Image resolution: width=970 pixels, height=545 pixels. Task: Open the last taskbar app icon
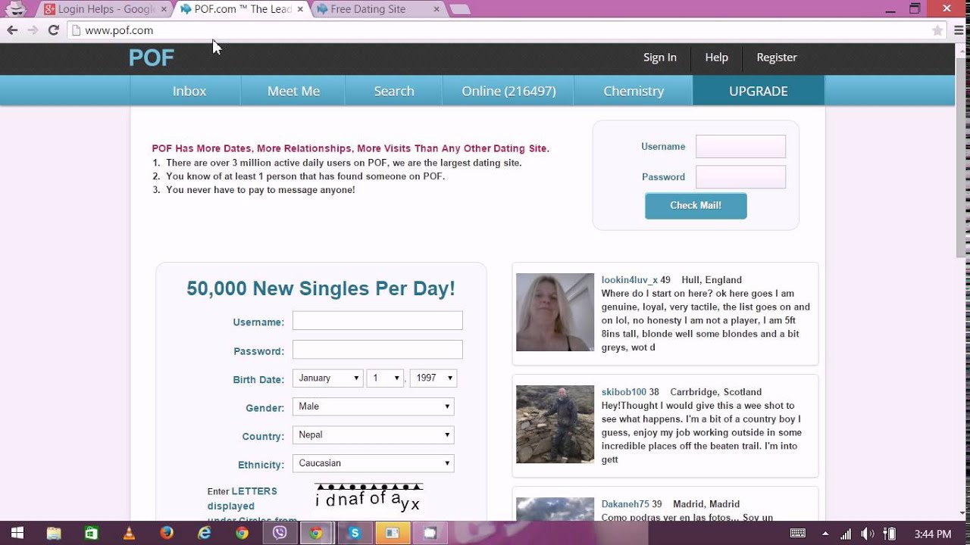point(430,533)
